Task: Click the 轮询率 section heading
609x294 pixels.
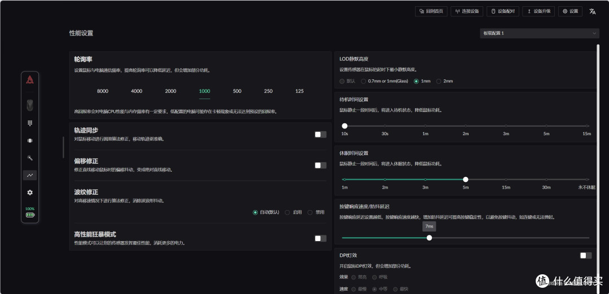Action: tap(83, 59)
